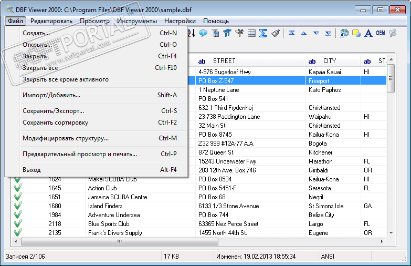The height and width of the screenshot is (266, 411).
Task: Select the 'Jamaica SCUBA Centre' cell
Action: [140, 197]
